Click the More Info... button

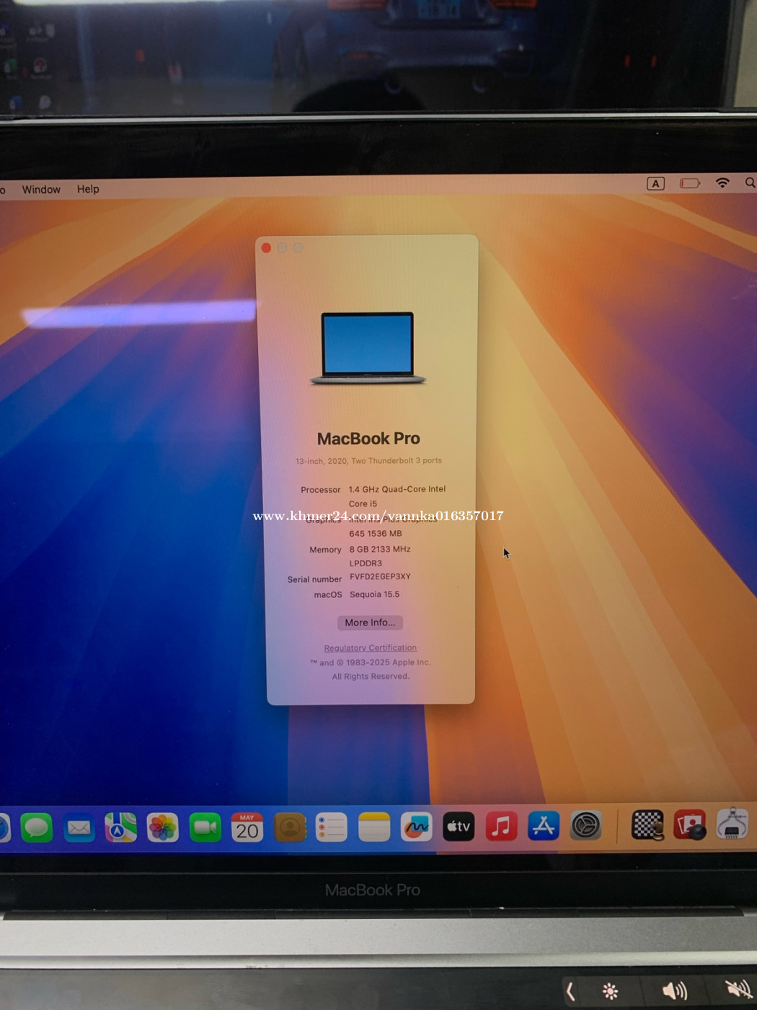370,623
